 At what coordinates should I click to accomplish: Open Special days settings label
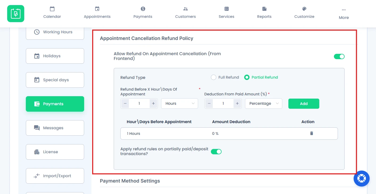56,80
